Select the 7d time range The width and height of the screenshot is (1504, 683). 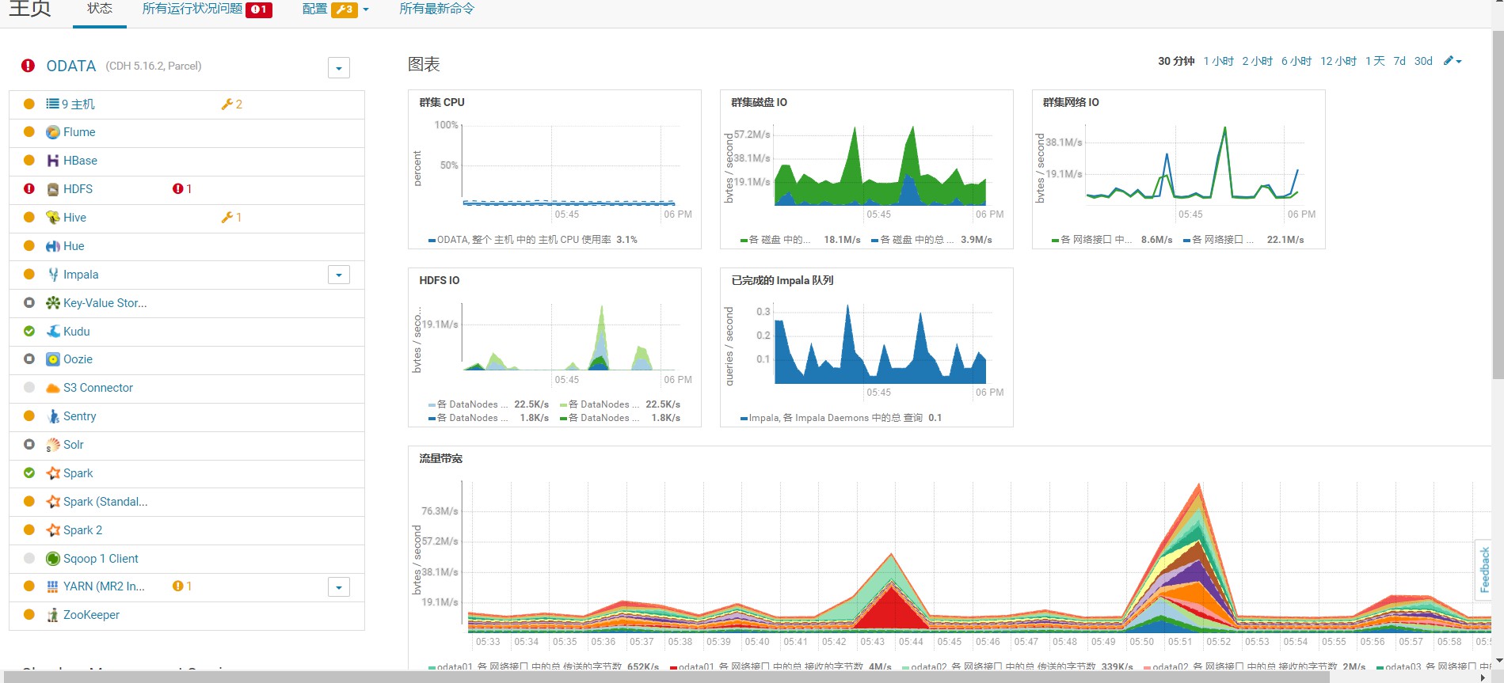pos(1399,61)
